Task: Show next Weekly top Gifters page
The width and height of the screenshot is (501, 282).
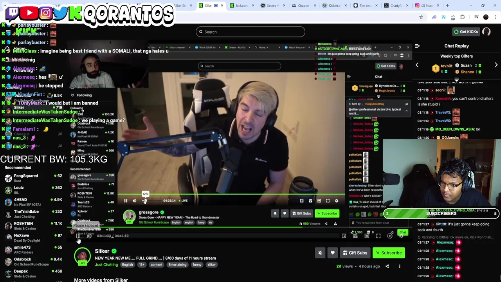Action: 496,65
